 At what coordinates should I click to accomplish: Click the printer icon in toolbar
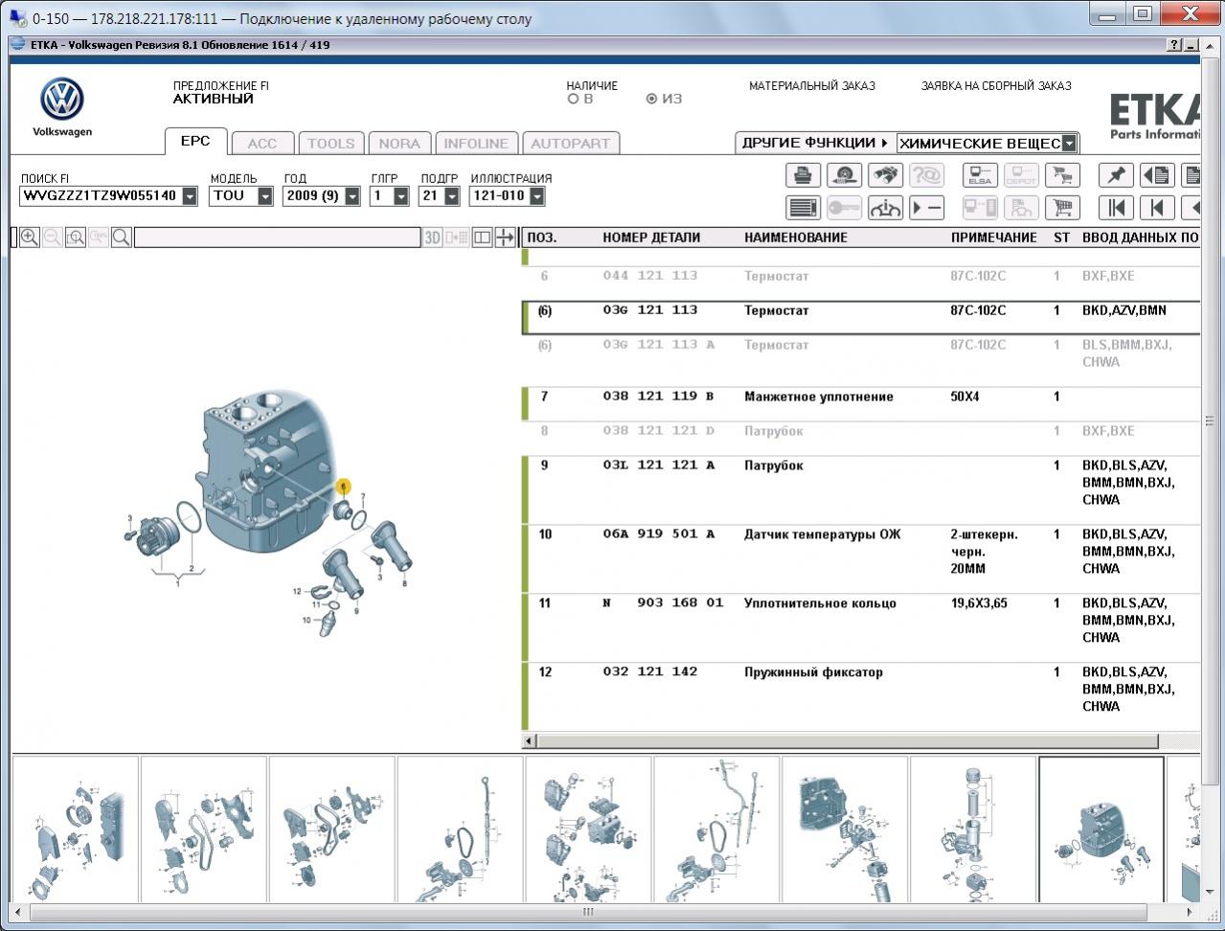pos(803,175)
